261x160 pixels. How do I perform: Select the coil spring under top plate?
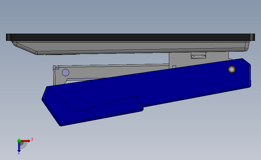198,57
